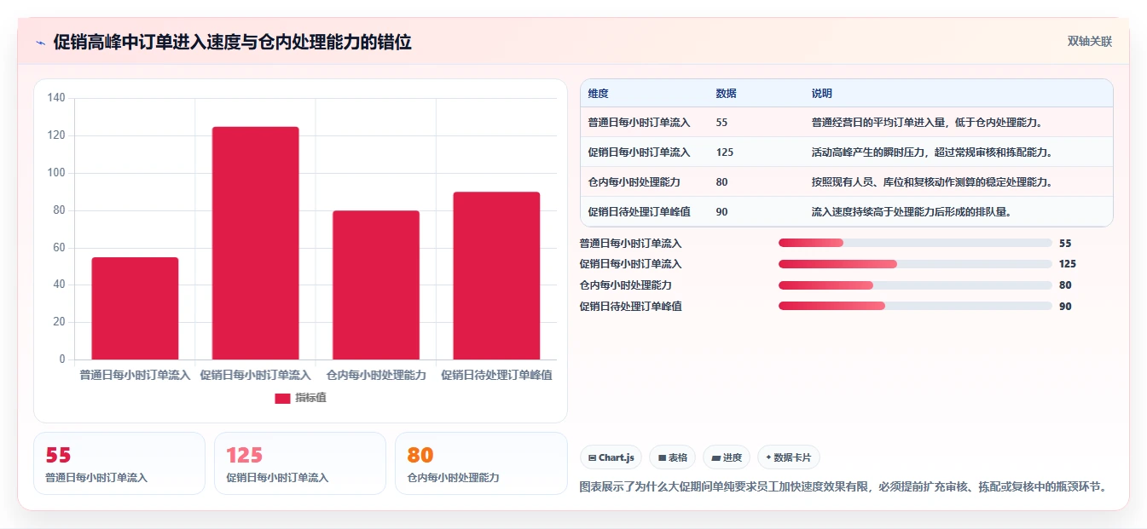Click the table value 125

click(725, 152)
